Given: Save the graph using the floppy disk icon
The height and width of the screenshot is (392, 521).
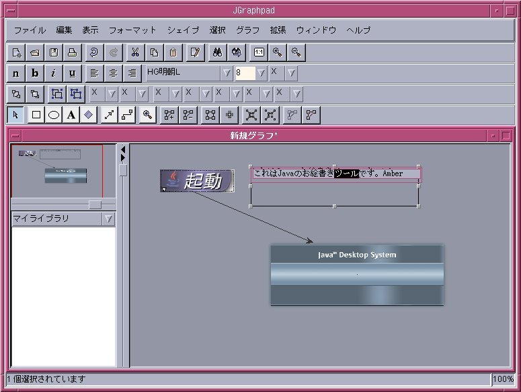Looking at the screenshot, I should pyautogui.click(x=54, y=52).
